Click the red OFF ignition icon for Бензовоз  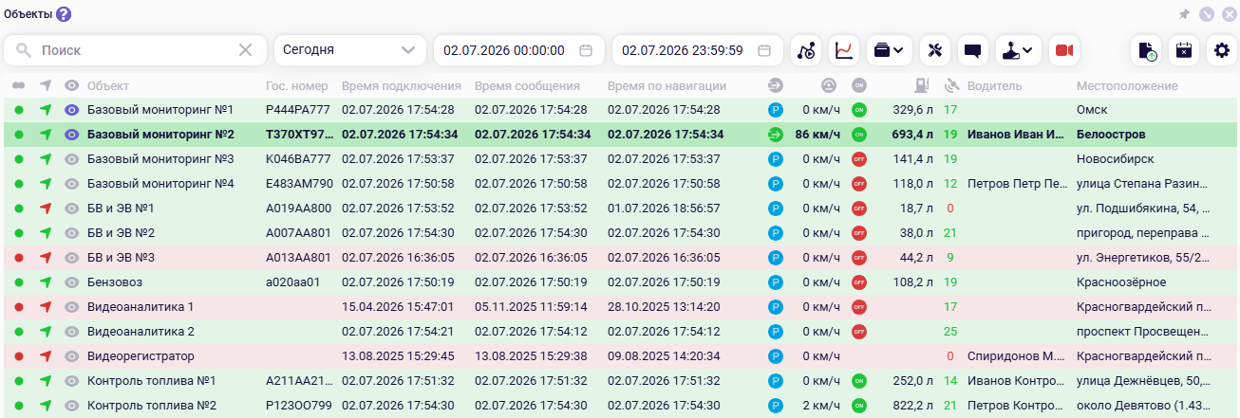(x=858, y=282)
